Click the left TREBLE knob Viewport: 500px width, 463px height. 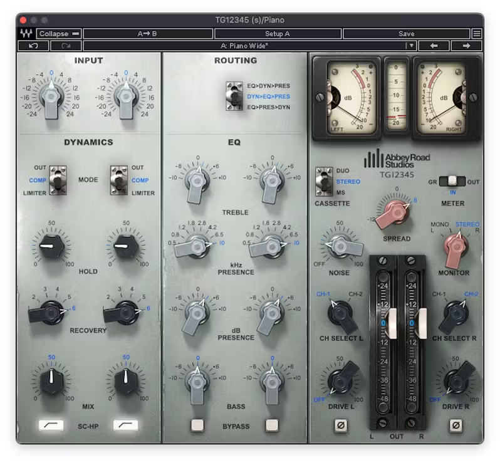point(197,182)
